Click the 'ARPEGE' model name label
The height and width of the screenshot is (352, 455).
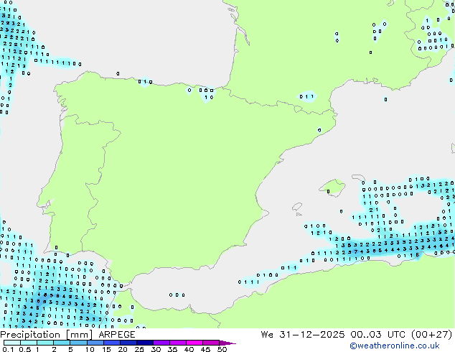click(117, 335)
